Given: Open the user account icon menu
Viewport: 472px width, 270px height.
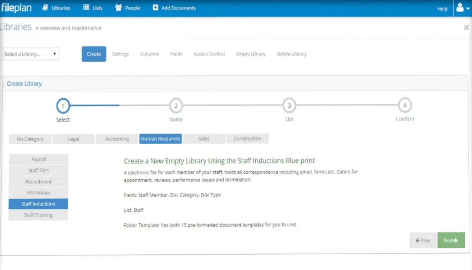Looking at the screenshot, I should coord(462,8).
